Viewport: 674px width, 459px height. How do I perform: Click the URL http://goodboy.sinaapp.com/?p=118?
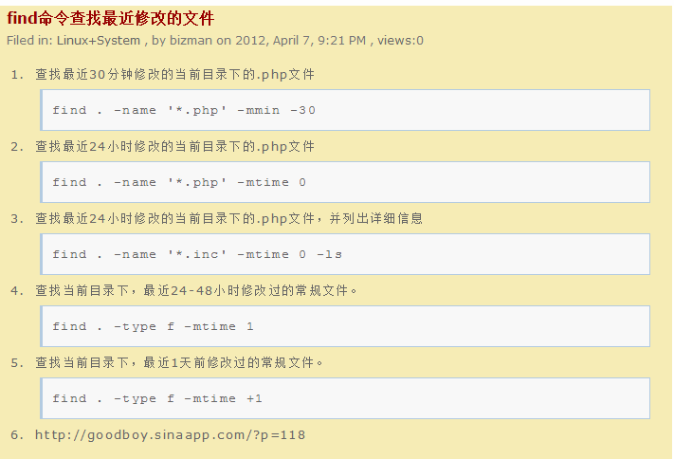point(171,435)
